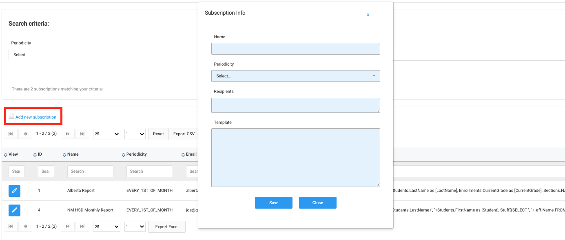Edit the Alberta Report subscription row
565x240 pixels.
point(14,191)
